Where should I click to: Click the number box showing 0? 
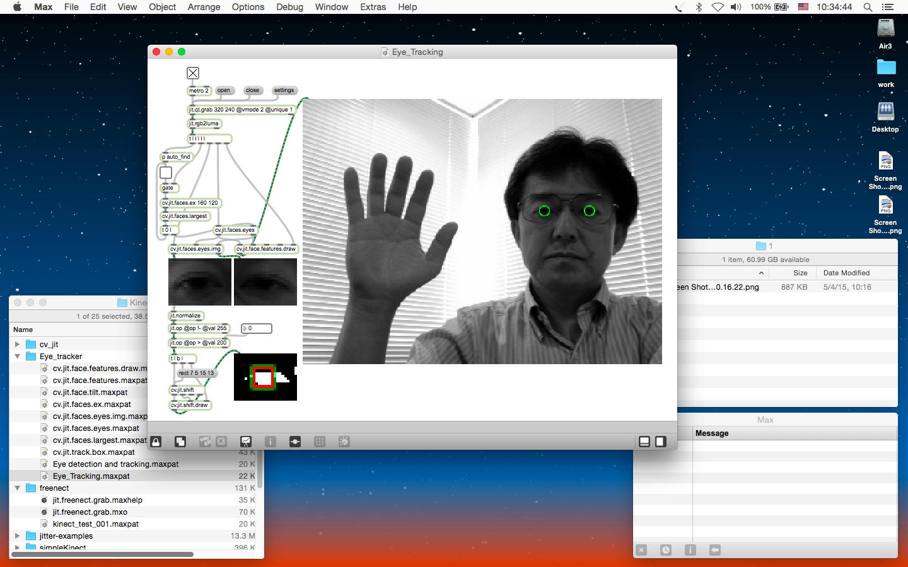click(257, 328)
